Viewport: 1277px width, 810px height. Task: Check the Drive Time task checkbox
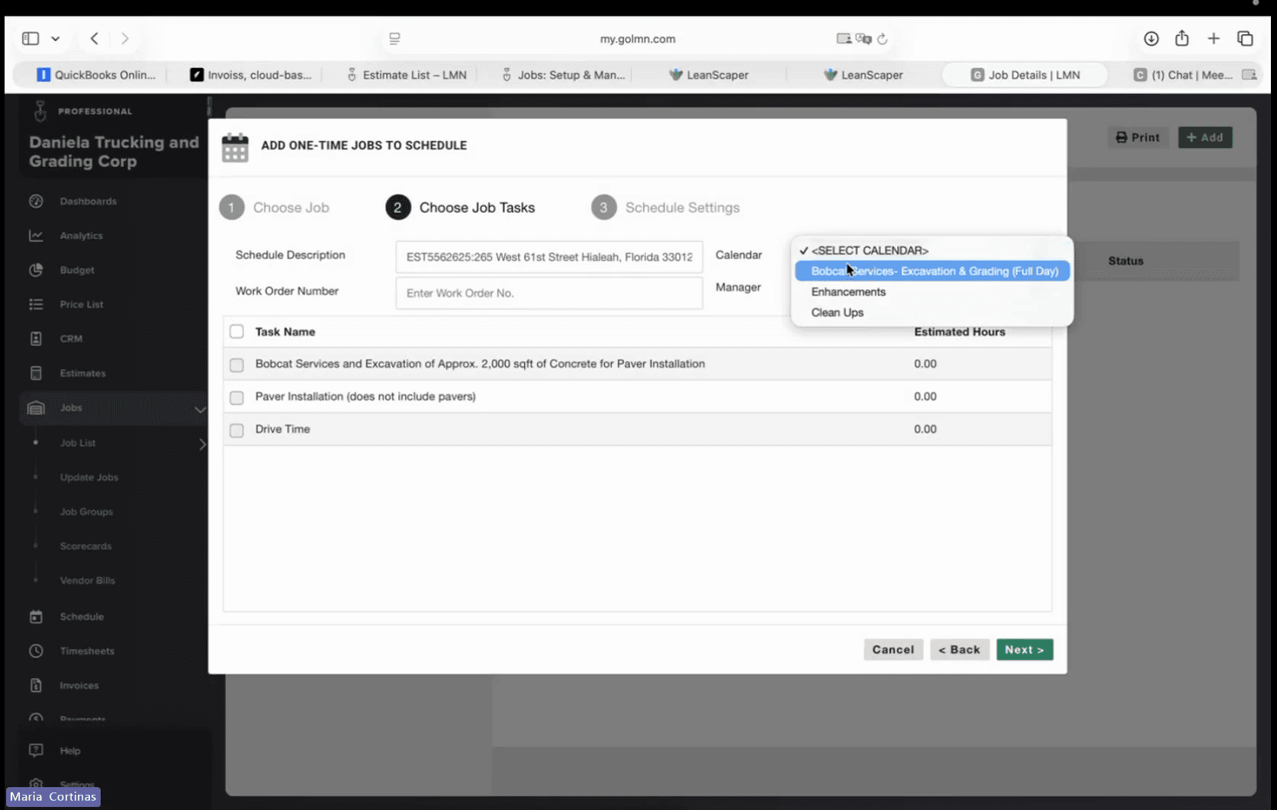236,430
